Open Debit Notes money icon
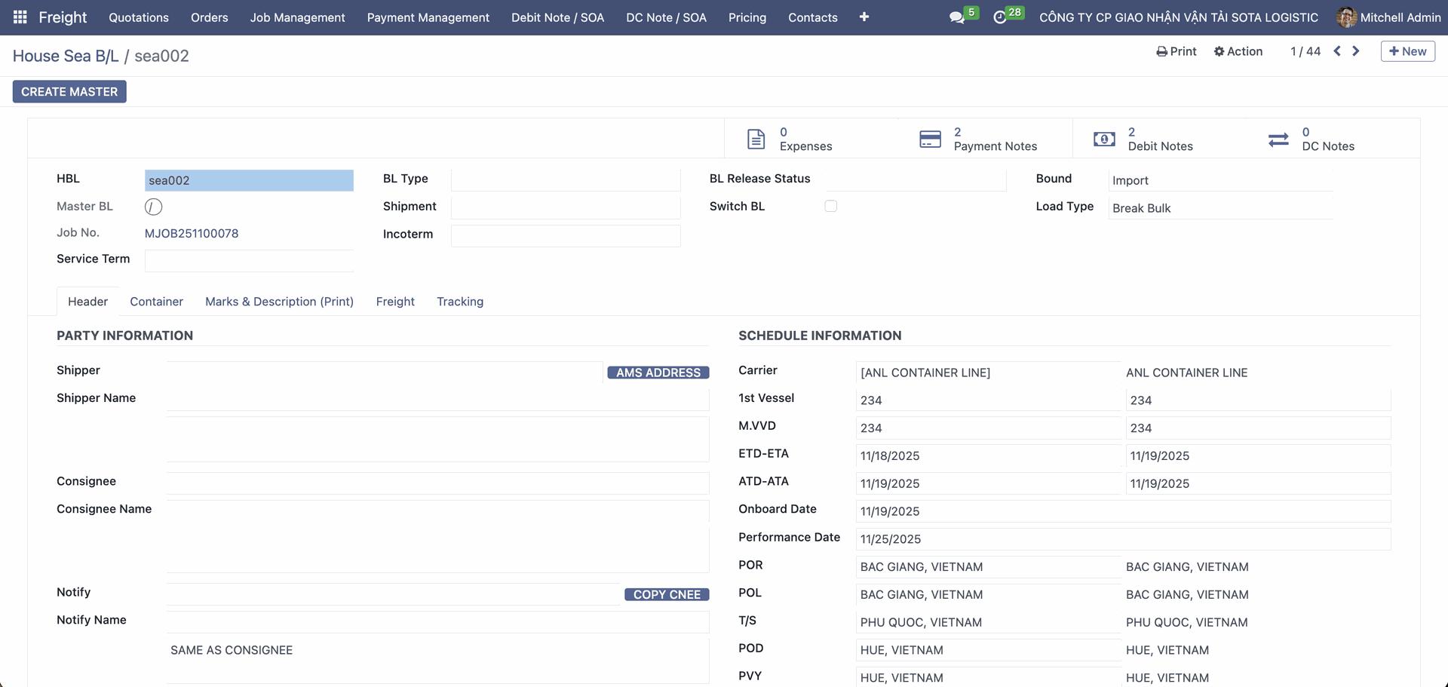Viewport: 1448px width, 687px height. 1104,140
